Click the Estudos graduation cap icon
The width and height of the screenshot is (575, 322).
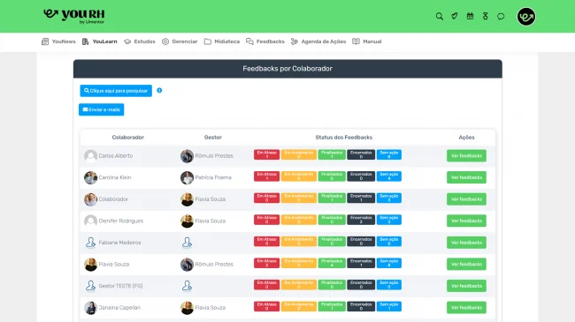click(x=127, y=41)
